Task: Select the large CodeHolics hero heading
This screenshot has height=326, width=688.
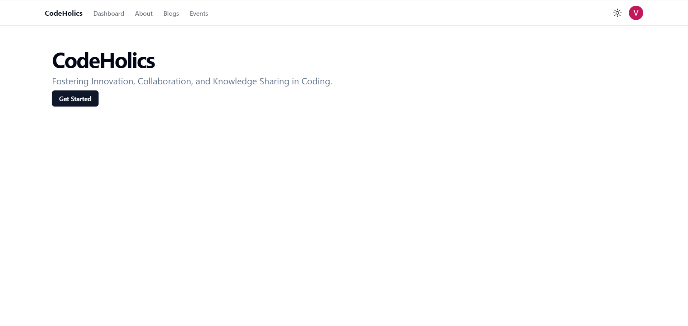Action: click(104, 60)
